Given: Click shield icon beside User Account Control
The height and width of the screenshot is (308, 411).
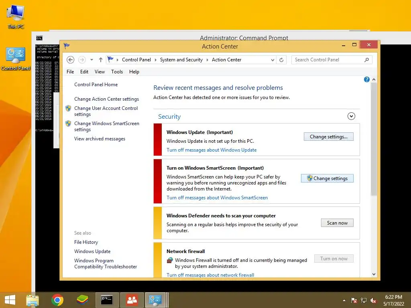Looking at the screenshot, I should (68, 108).
